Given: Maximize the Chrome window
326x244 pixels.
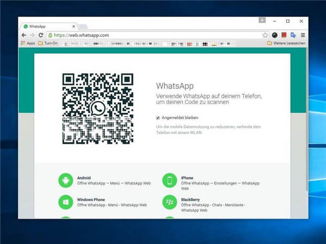Looking at the screenshot, I should tap(288, 21).
